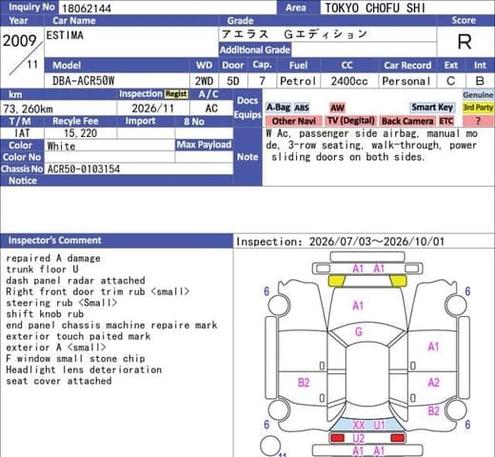Click the XX mark on rear diagram

point(359,425)
